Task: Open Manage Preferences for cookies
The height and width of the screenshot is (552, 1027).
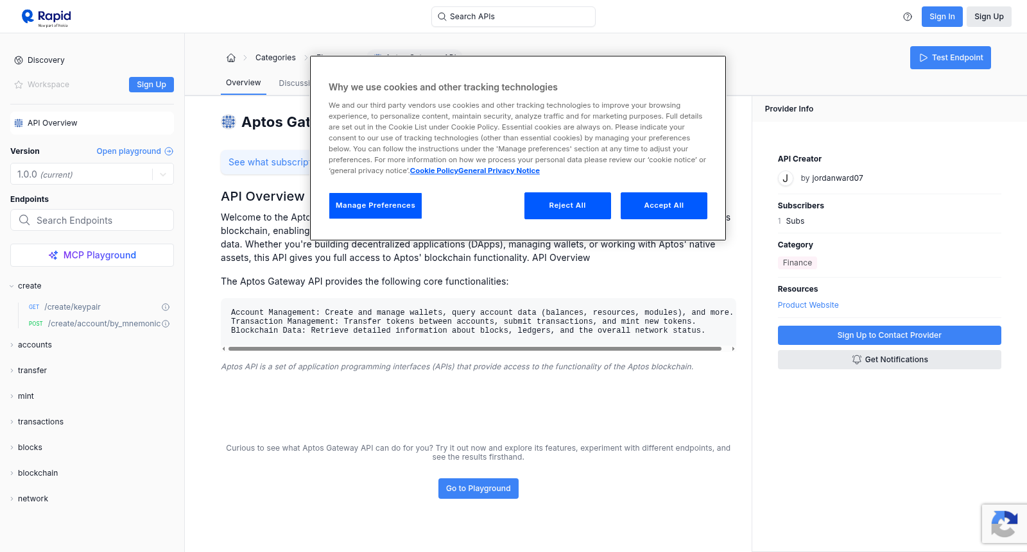Action: 375,206
